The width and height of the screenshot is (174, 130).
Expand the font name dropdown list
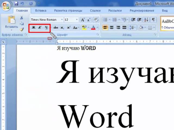(x=62, y=20)
